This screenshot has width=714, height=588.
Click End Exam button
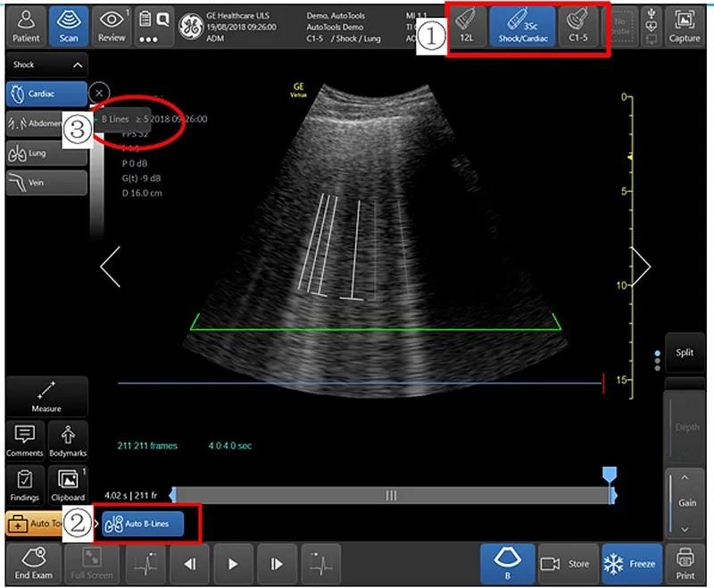click(33, 564)
